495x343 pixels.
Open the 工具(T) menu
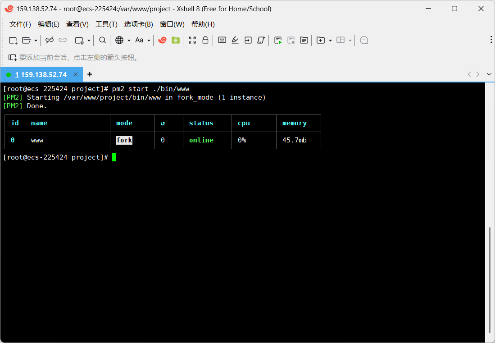[x=106, y=24]
